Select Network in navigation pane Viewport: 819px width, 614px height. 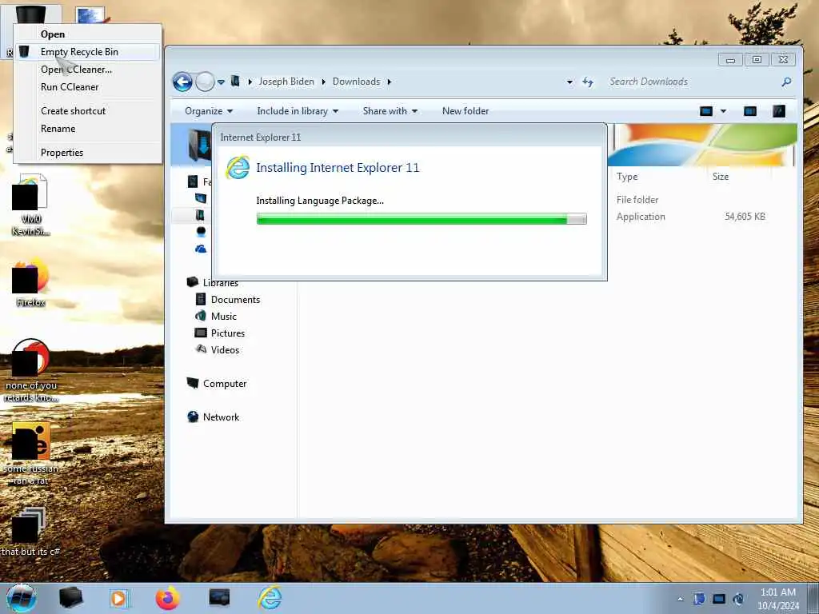coord(221,417)
